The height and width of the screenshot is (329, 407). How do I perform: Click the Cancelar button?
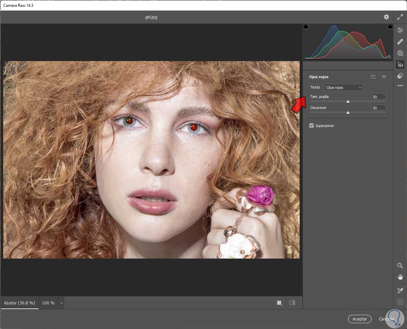point(387,319)
